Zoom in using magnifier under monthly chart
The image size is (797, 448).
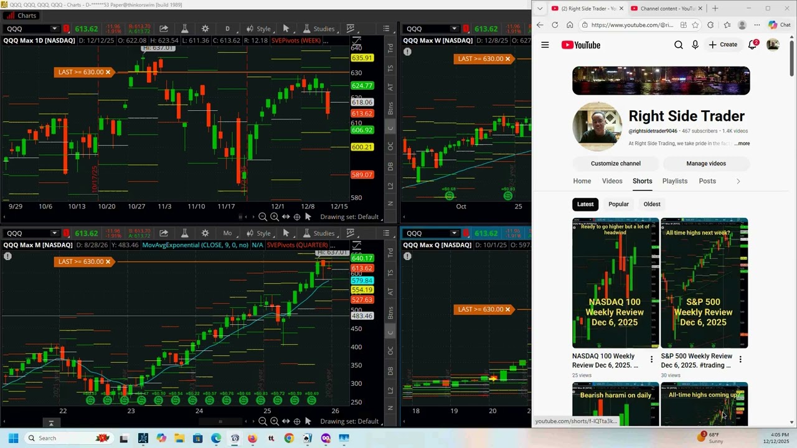tap(274, 421)
